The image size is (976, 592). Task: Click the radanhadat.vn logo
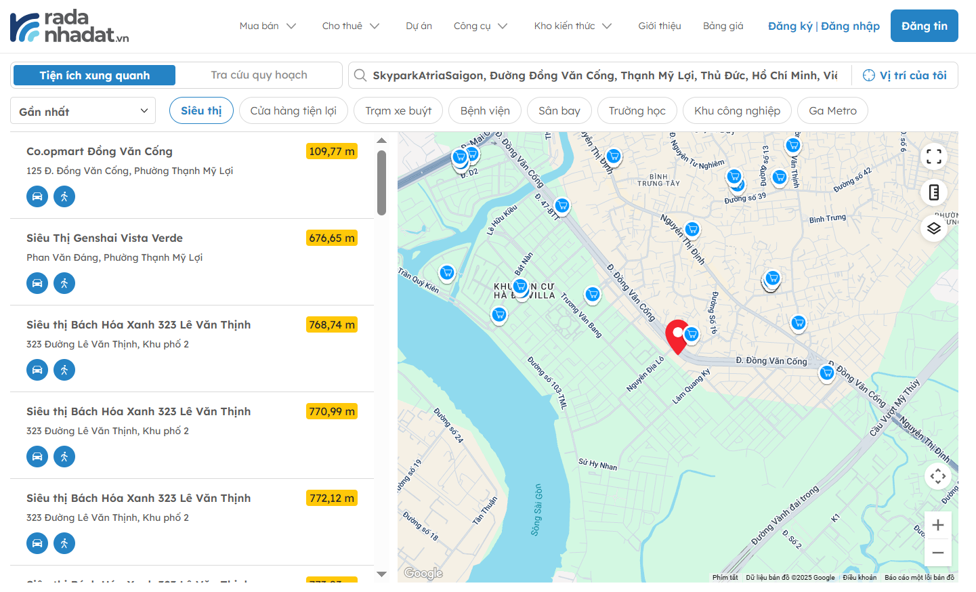pos(70,26)
